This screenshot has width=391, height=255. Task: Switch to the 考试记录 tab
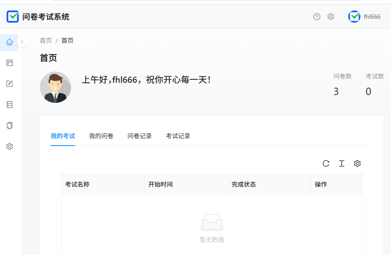click(178, 136)
